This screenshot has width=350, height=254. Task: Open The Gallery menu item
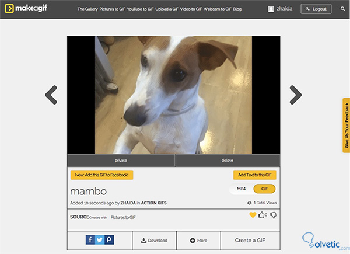pyautogui.click(x=87, y=9)
